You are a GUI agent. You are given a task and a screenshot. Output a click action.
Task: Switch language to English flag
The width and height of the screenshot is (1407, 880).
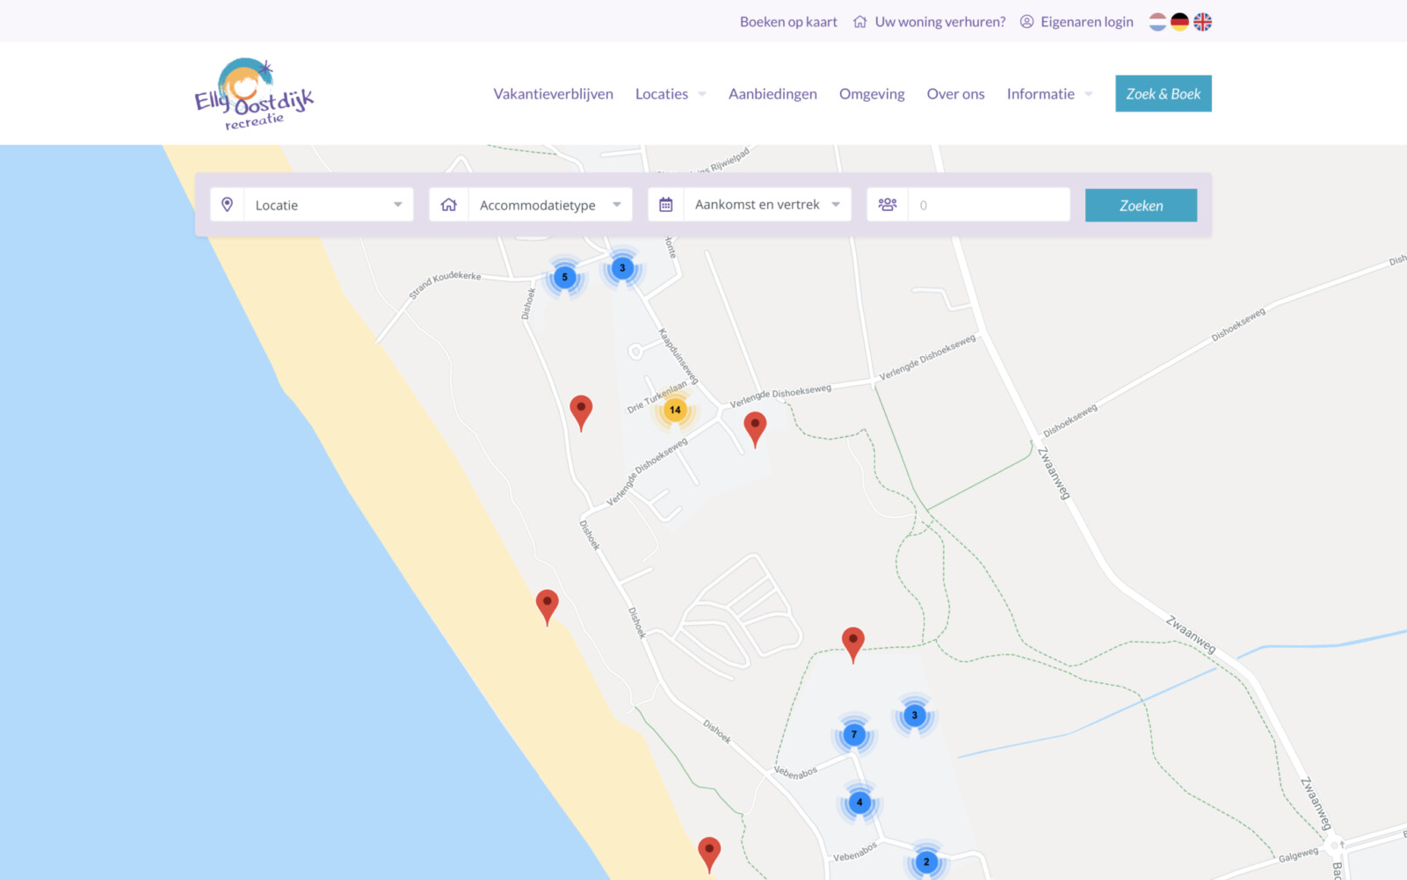pyautogui.click(x=1202, y=22)
